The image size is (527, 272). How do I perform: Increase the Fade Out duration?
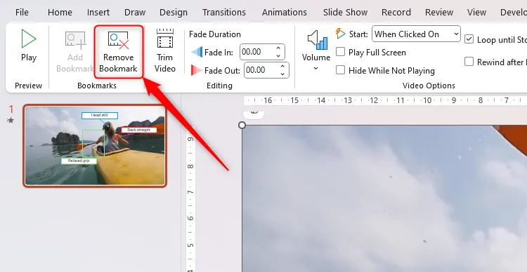282,67
